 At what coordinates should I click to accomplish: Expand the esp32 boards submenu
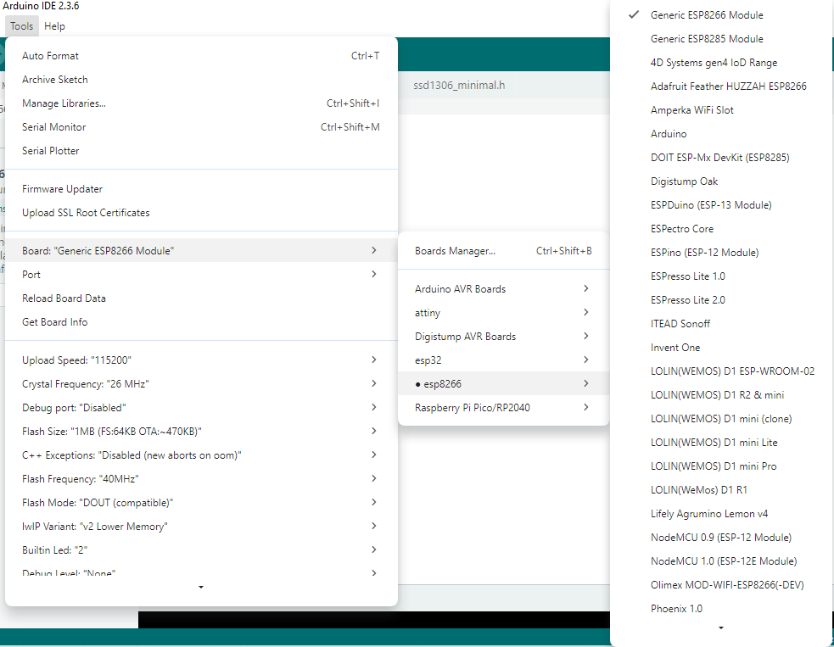502,360
